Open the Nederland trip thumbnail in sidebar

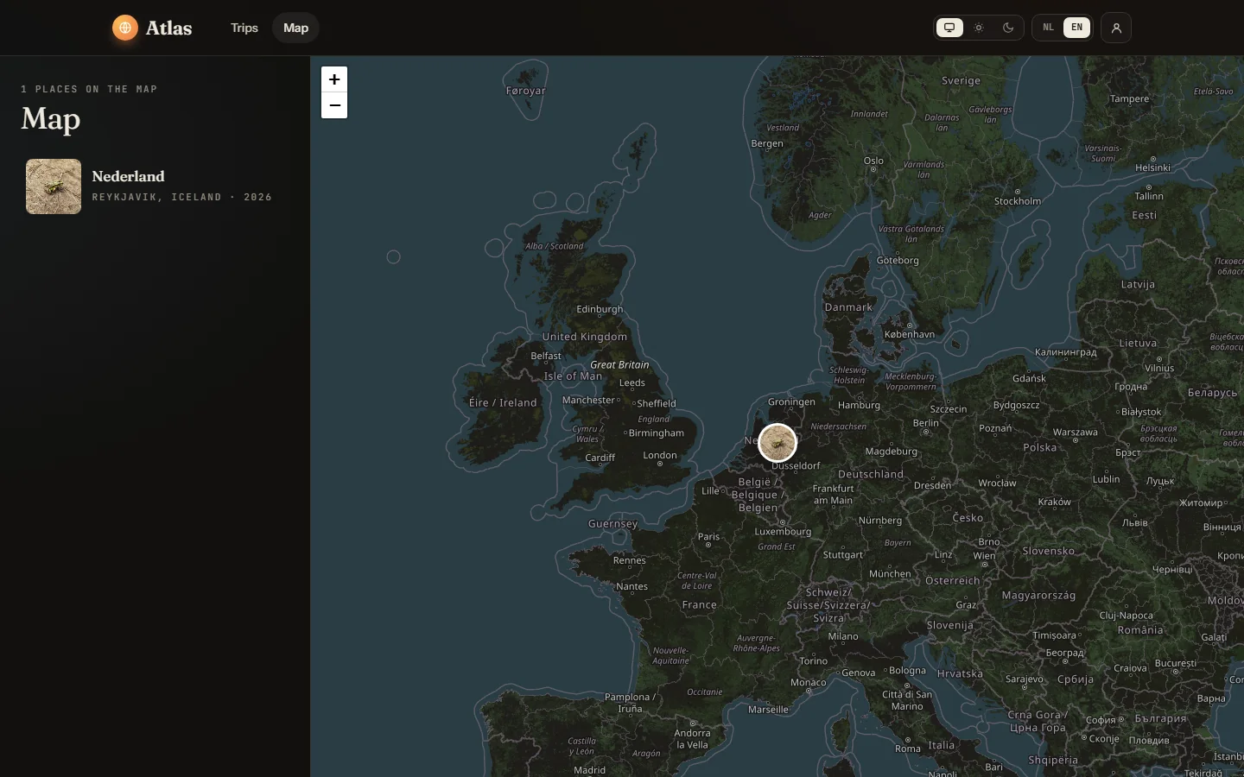pyautogui.click(x=54, y=186)
